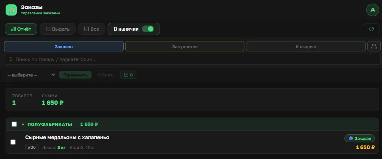Viewport: 382px width, 159px height.
Task: Click the Заказы page title
Action: (32, 7)
